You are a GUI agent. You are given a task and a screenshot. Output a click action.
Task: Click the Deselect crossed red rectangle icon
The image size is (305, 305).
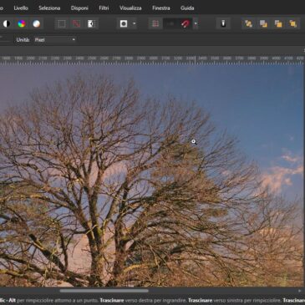76,23
